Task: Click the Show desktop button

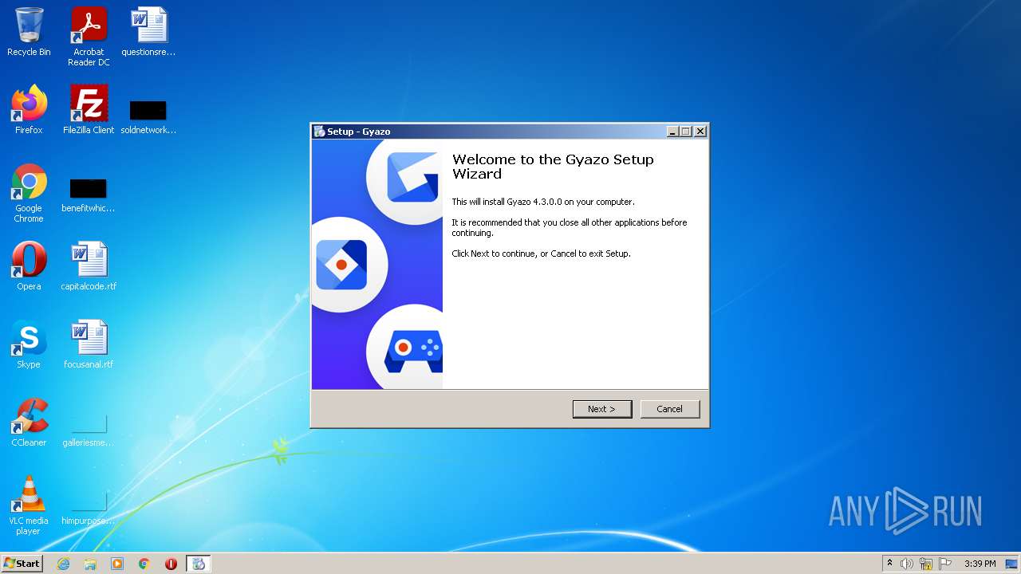Action: (x=1012, y=564)
